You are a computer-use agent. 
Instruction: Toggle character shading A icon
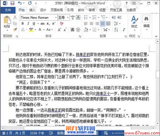coord(73,30)
